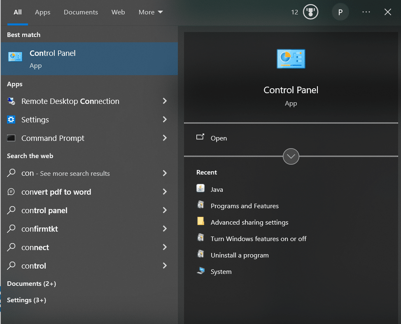Open the three-dot options menu
The image size is (401, 324).
(x=366, y=12)
